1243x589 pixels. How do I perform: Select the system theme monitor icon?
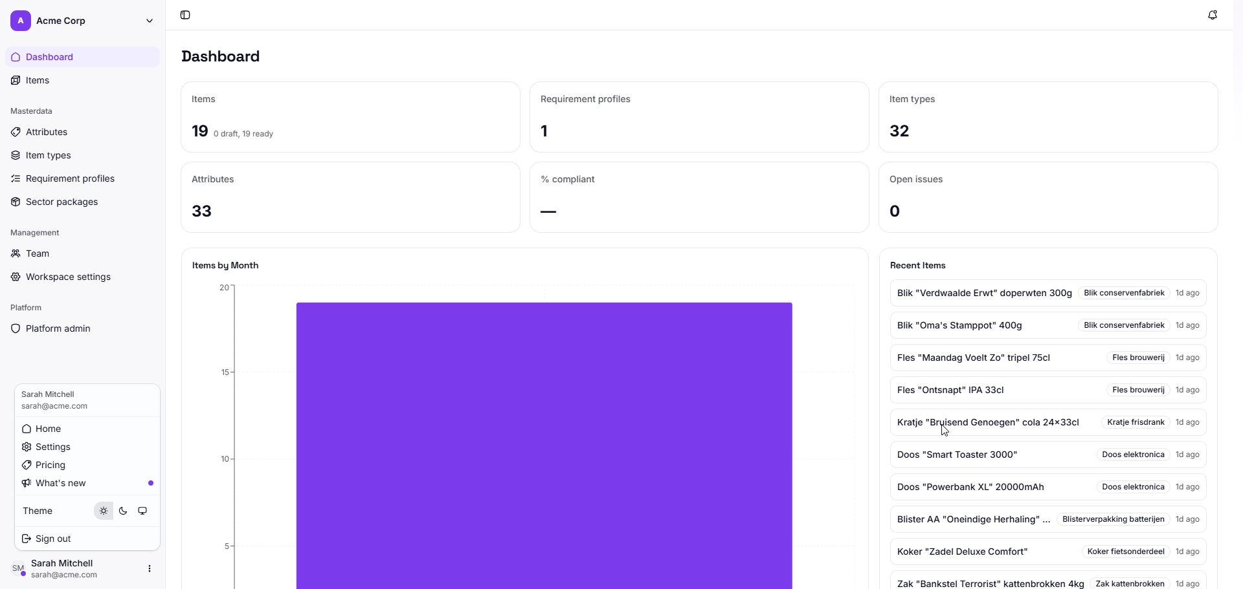[142, 511]
